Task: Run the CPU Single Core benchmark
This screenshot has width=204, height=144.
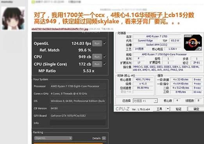Action: tap(97, 64)
